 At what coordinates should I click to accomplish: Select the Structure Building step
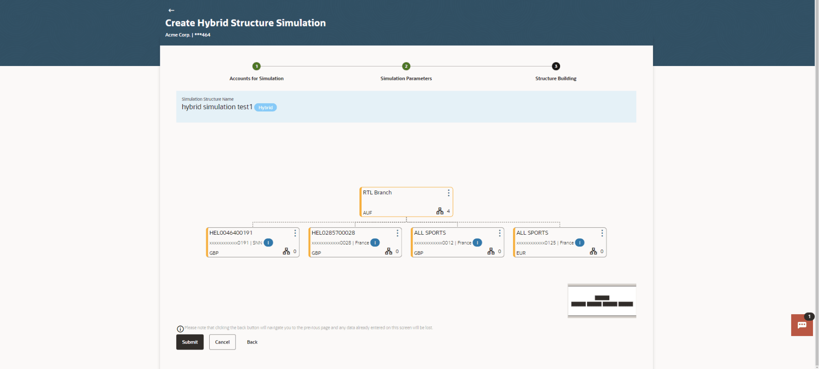(x=556, y=66)
